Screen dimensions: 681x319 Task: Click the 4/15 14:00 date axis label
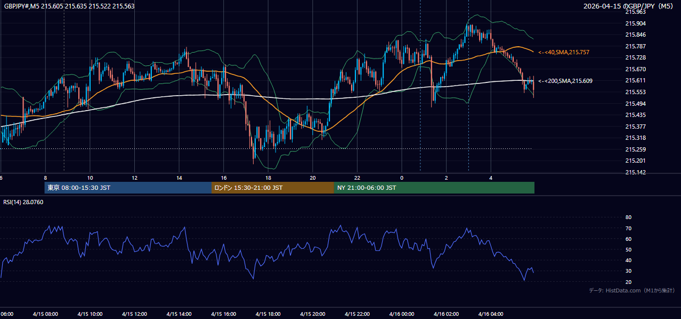click(179, 314)
